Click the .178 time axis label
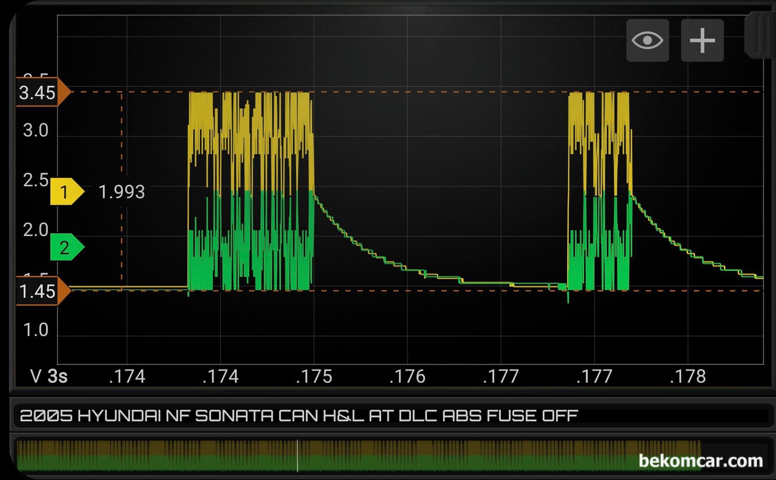This screenshot has width=776, height=480. [x=687, y=376]
